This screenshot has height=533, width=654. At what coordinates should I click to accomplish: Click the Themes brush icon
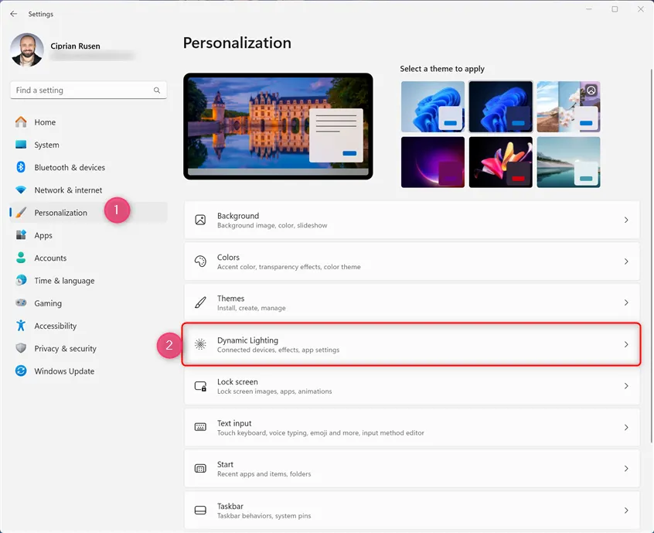click(200, 302)
